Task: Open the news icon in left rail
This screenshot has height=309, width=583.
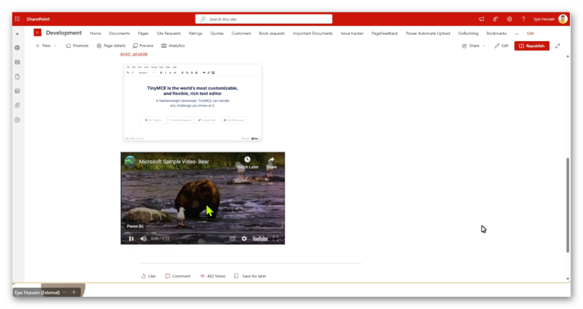Action: [x=17, y=62]
